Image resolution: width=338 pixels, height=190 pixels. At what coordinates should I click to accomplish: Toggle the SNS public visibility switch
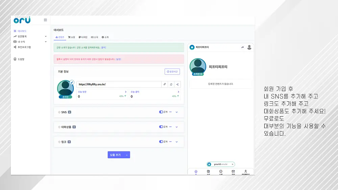pos(161,112)
